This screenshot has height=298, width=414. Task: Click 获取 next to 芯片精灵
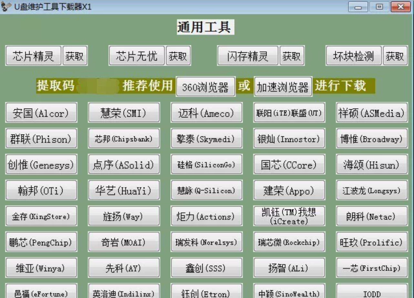pyautogui.click(x=75, y=56)
